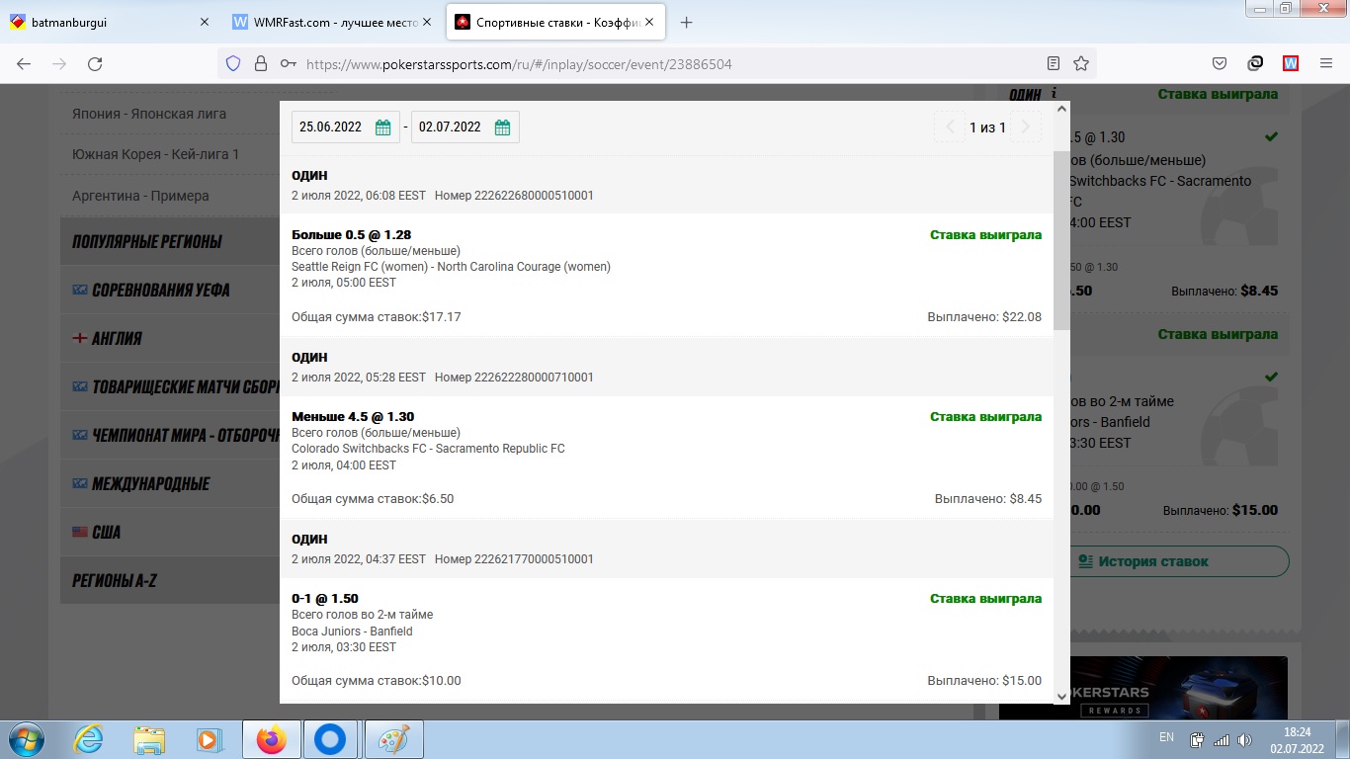Click the EN language indicator in tray
The height and width of the screenshot is (759, 1350).
(1166, 737)
